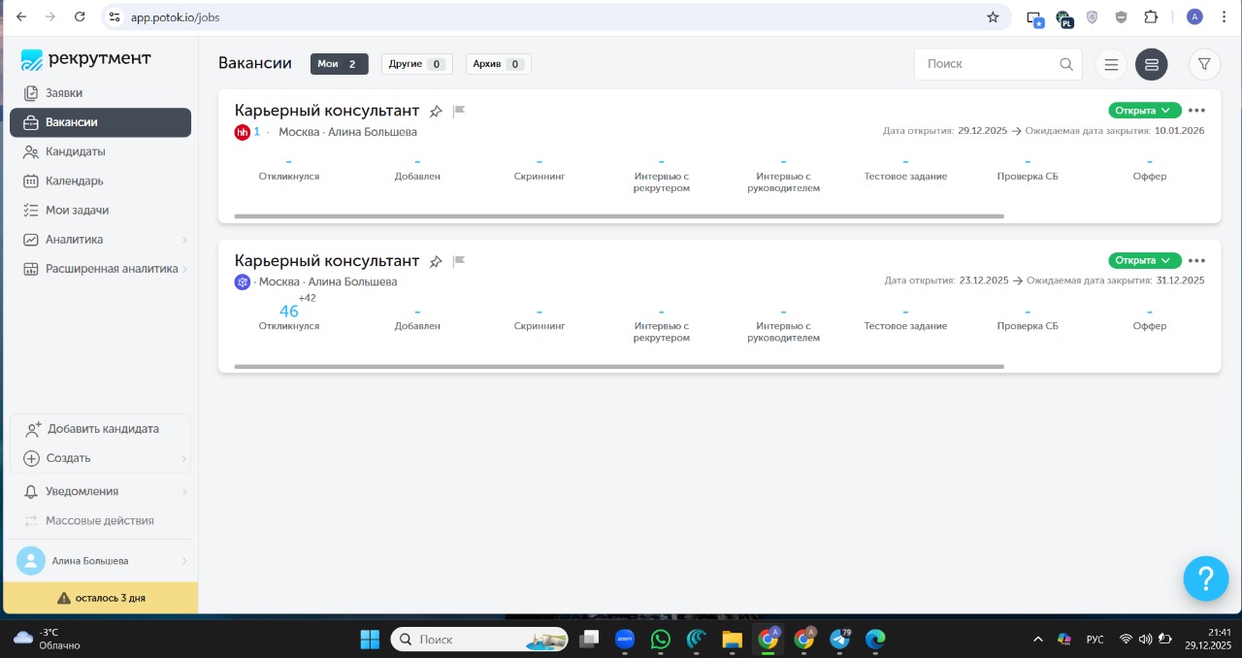Open the filter funnel icon
The height and width of the screenshot is (658, 1242).
[1204, 64]
